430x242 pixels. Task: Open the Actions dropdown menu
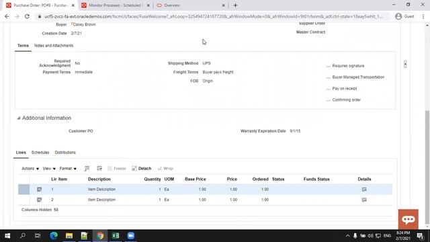[x=30, y=169]
